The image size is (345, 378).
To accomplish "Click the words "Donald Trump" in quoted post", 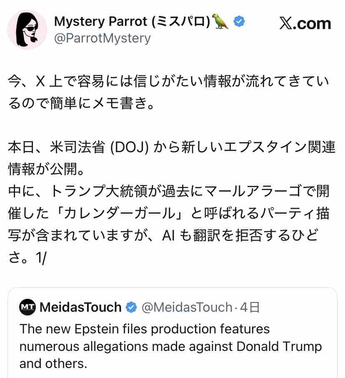I will (x=279, y=346).
